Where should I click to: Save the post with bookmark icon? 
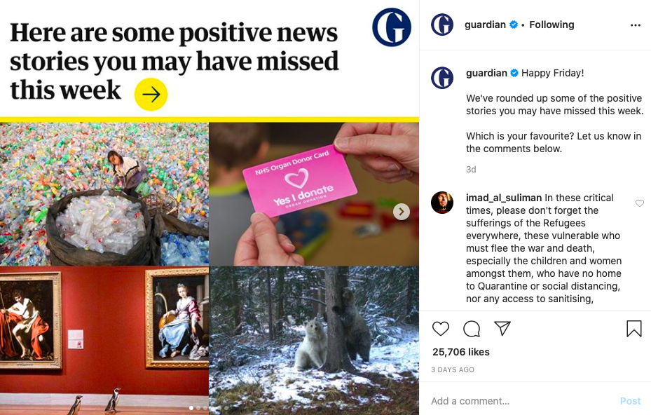634,329
